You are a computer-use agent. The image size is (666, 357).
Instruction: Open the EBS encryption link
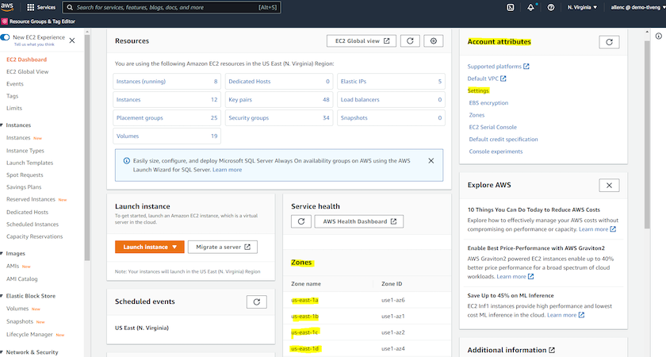pyautogui.click(x=488, y=102)
